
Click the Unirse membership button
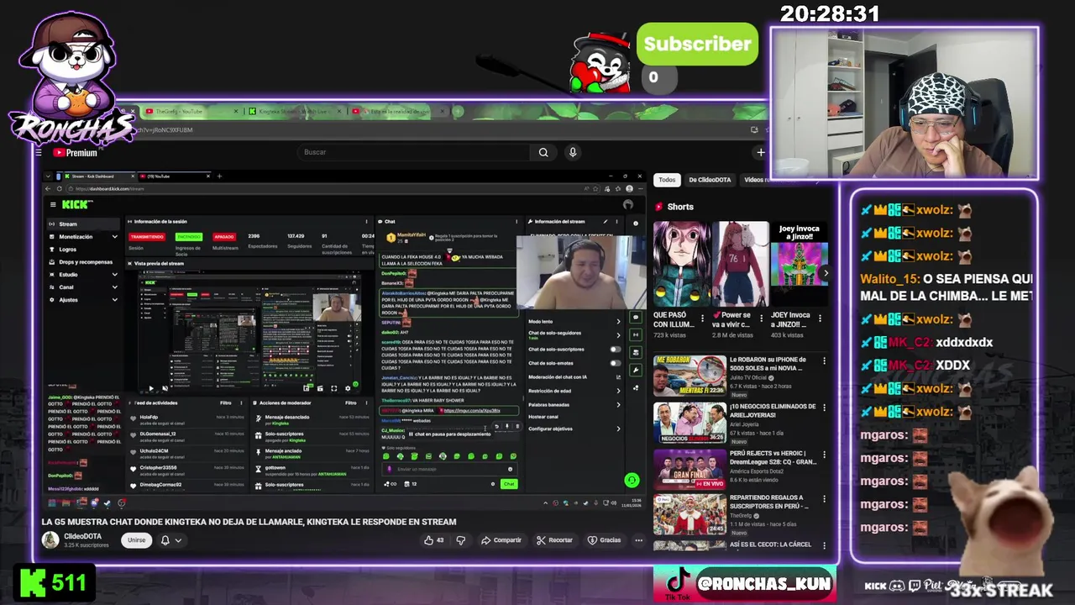[x=136, y=540]
